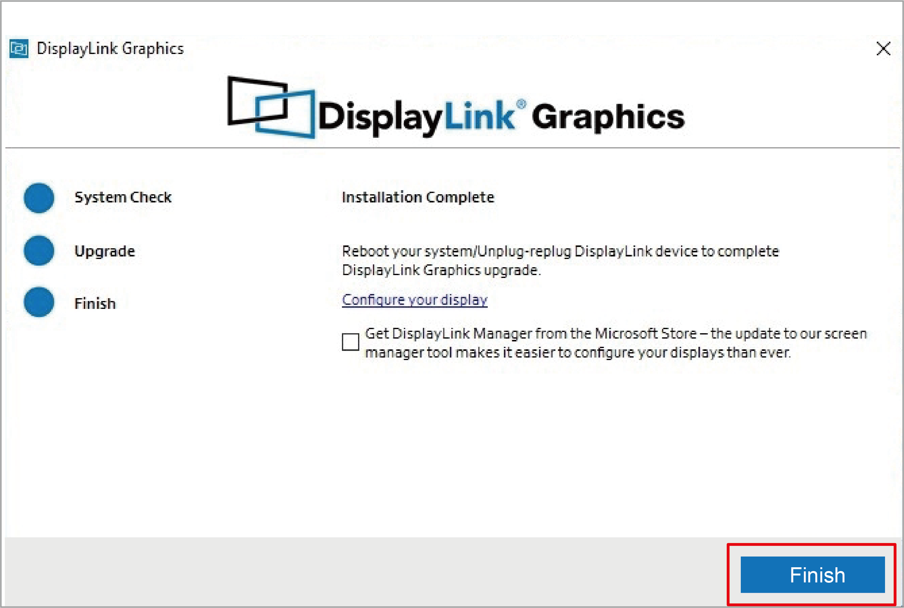This screenshot has height=608, width=904.
Task: Click the DisplayLink title bar app icon
Action: pos(19,49)
